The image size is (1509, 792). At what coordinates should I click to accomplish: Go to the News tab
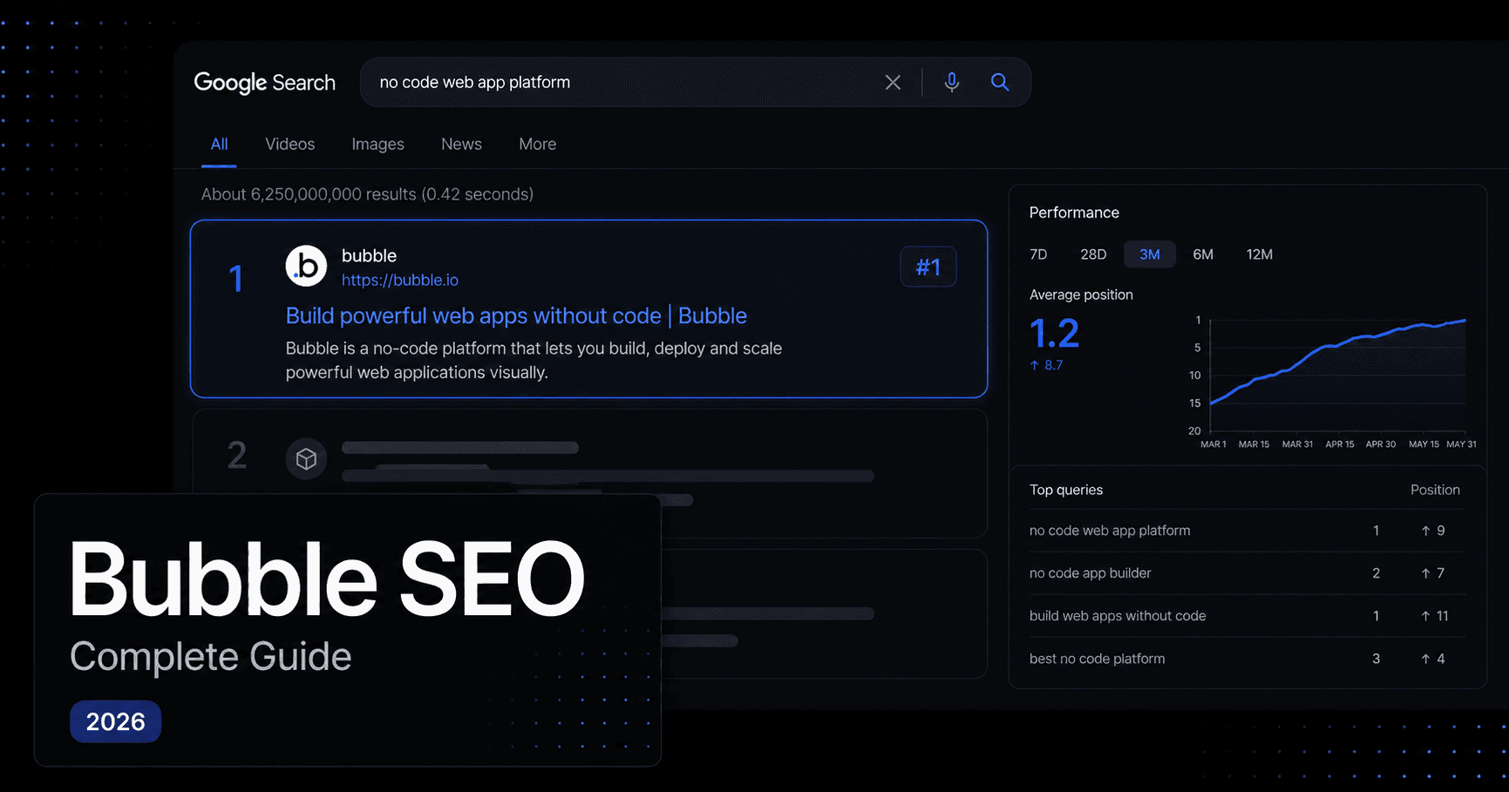pyautogui.click(x=461, y=145)
